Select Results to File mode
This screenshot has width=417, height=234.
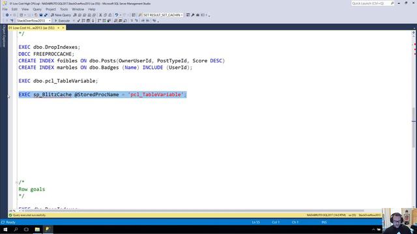click(125, 21)
